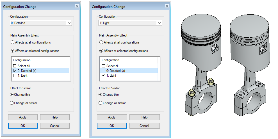
Task: Open the '0: Detailed' configuration dropdown
Action: 69,23
